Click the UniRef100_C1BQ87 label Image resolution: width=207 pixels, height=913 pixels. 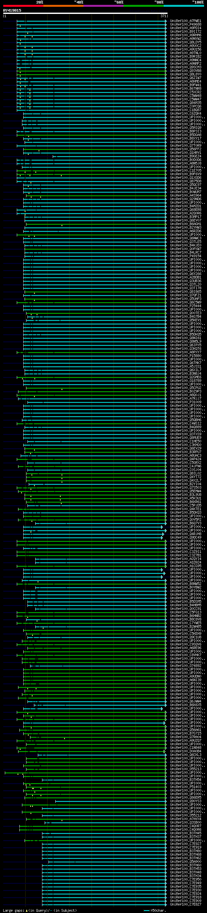[x=185, y=110]
